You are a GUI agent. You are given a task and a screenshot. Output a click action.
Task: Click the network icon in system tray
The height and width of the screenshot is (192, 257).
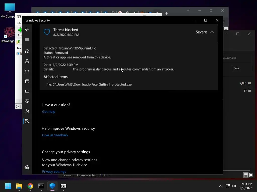click(x=227, y=186)
